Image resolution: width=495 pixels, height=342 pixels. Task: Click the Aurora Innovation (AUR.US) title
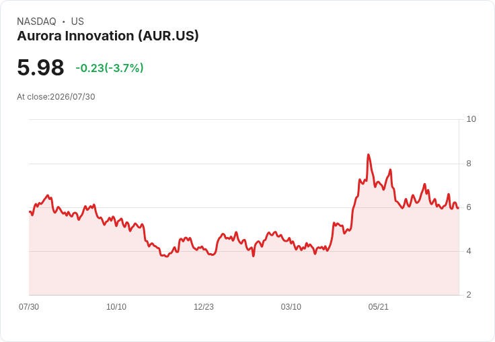tap(108, 36)
